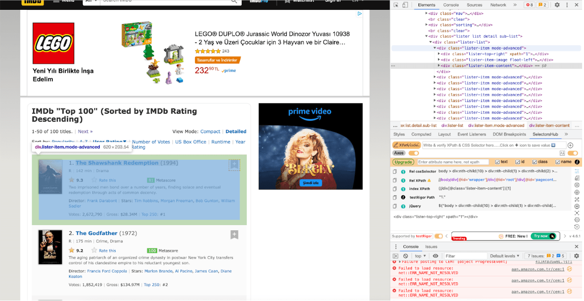Open the Default levels dropdown

click(x=504, y=256)
